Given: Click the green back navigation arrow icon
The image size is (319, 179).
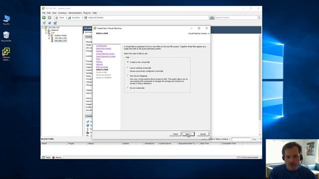Looking at the screenshot, I should coord(44,18).
